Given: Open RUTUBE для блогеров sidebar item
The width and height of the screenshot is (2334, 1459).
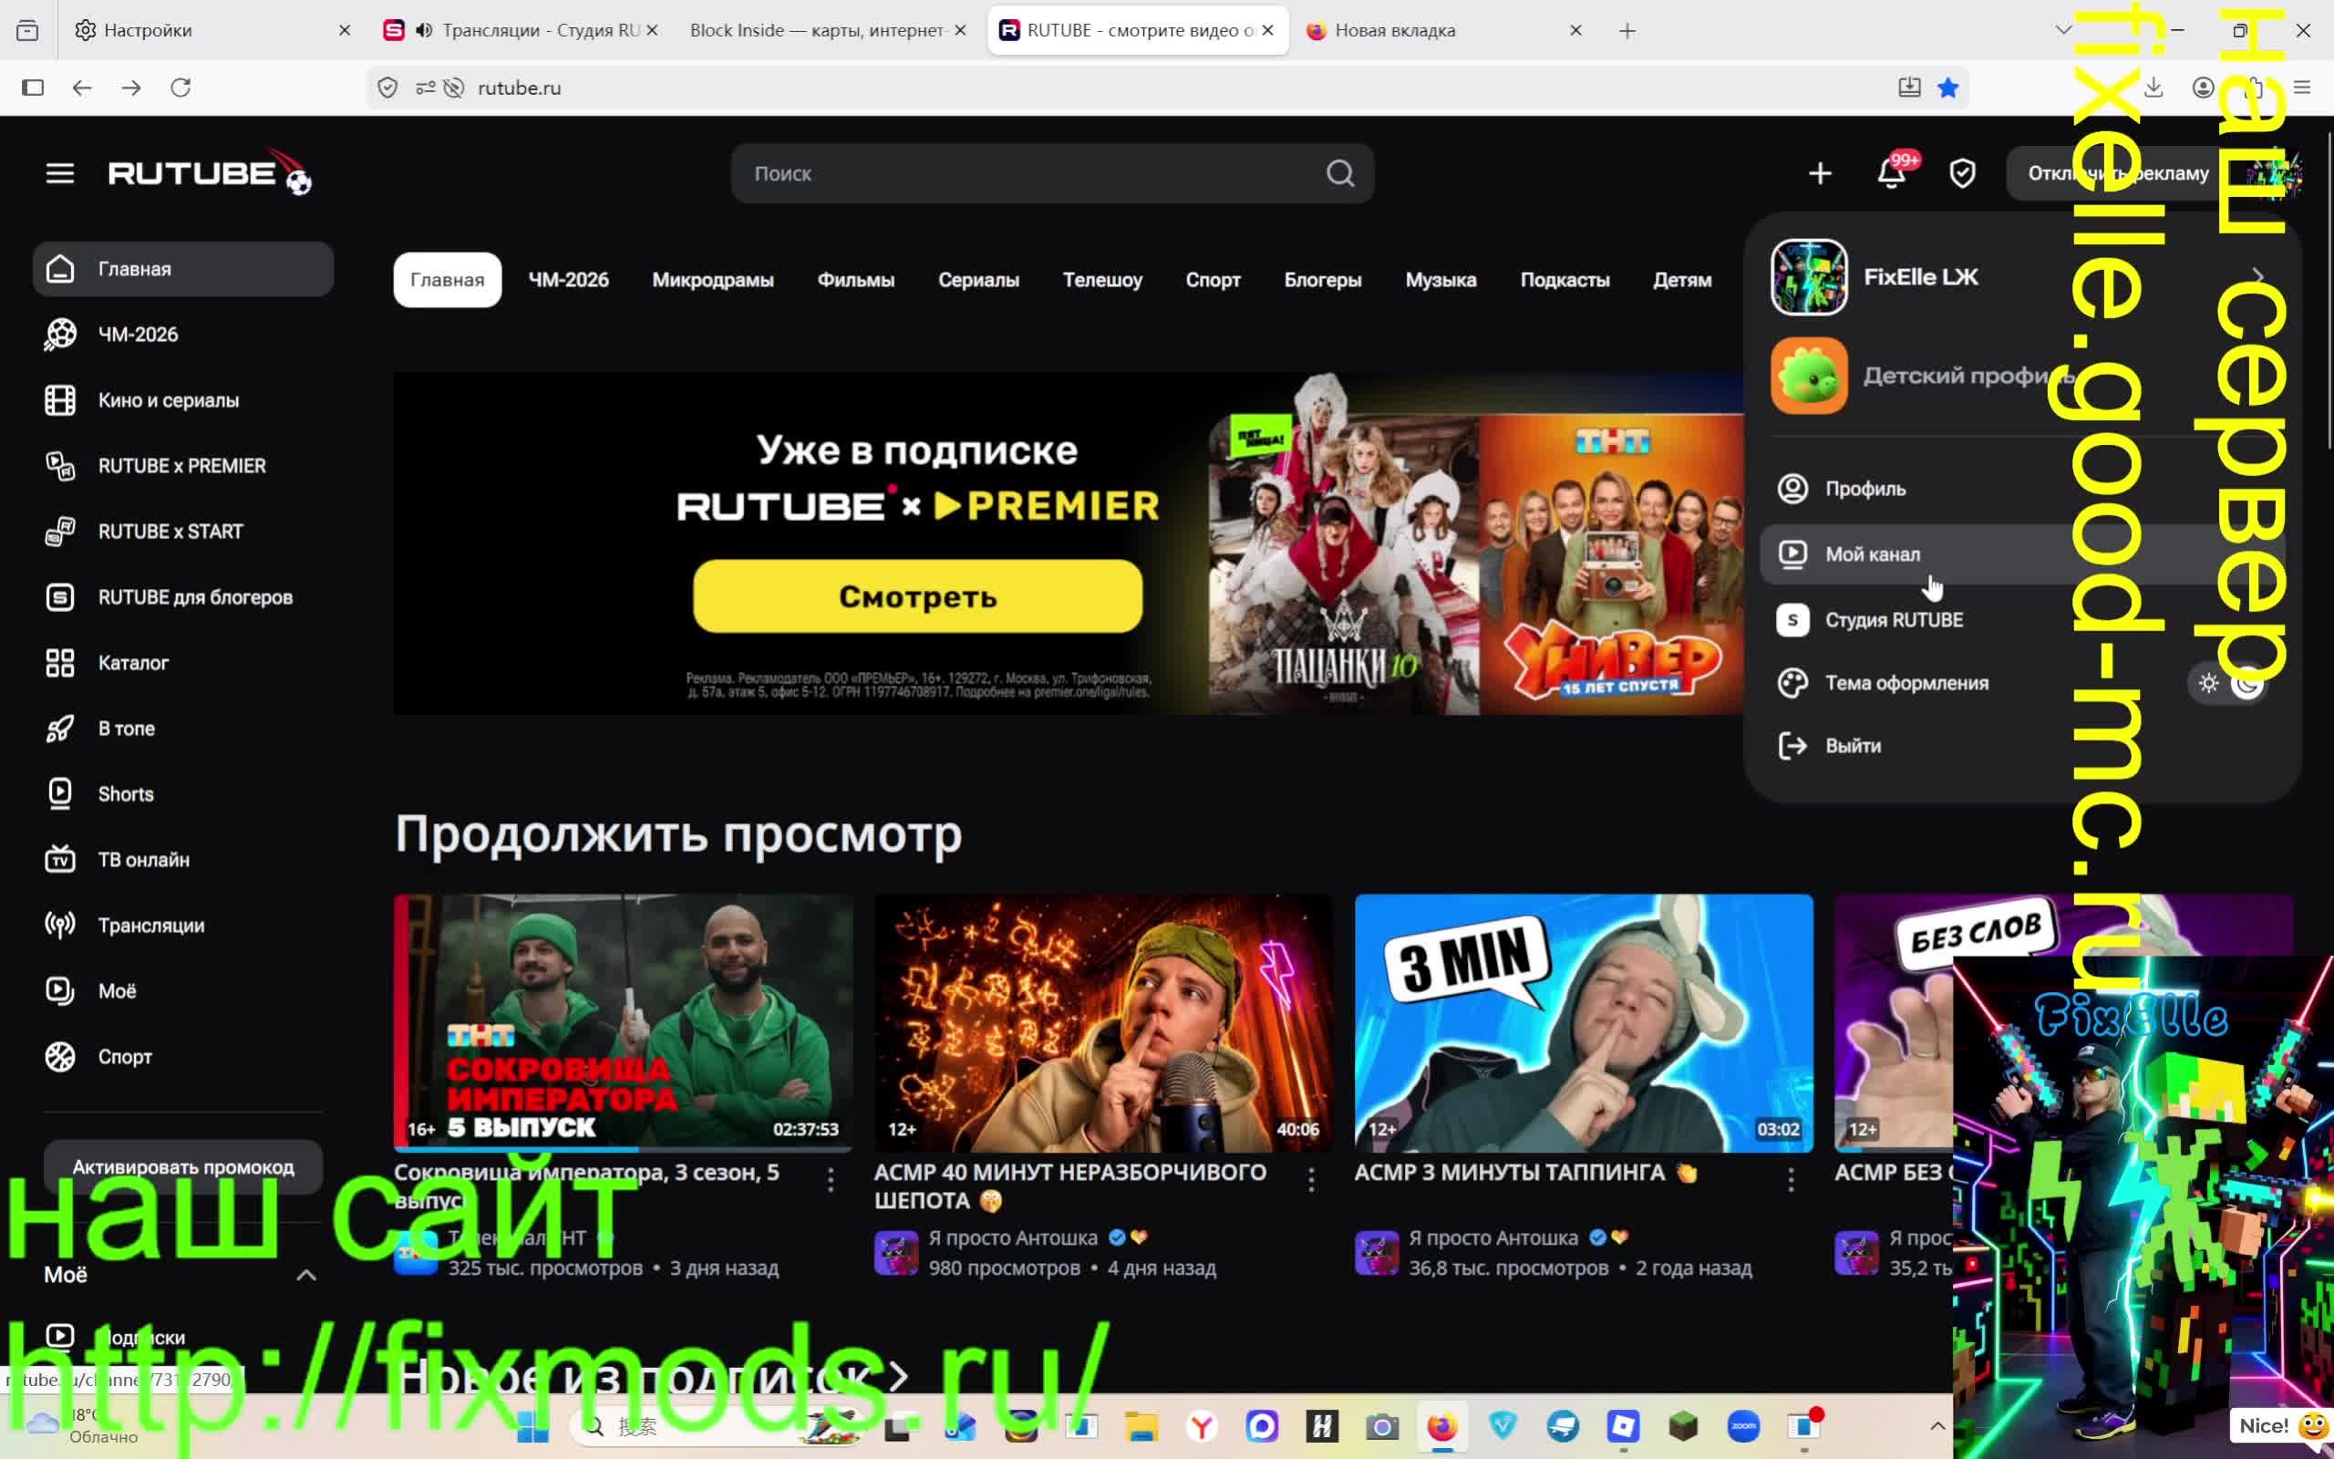Looking at the screenshot, I should coord(183,597).
